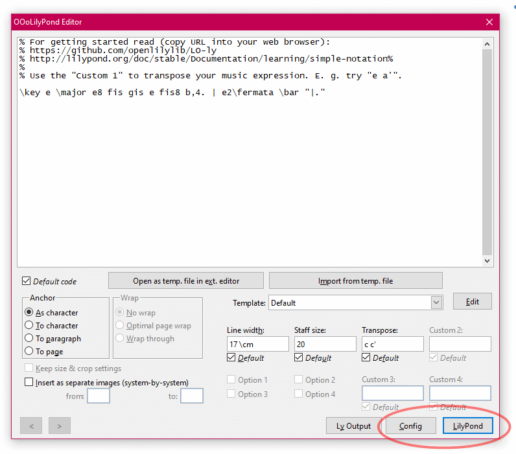Toggle Default checkbox under Staff size
Image resolution: width=516 pixels, height=454 pixels.
coord(298,358)
